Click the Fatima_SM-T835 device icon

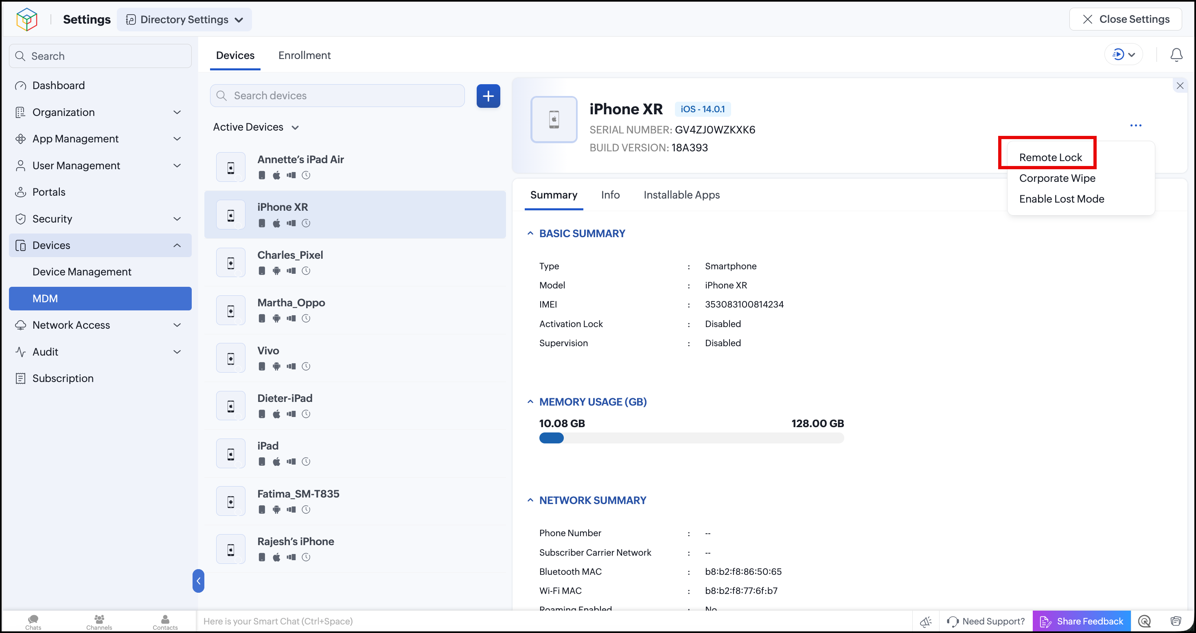(x=231, y=502)
